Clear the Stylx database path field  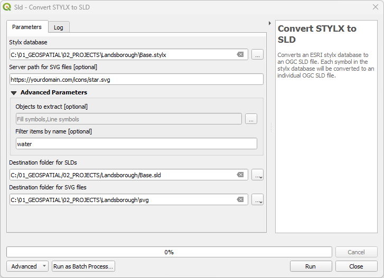[x=240, y=54]
